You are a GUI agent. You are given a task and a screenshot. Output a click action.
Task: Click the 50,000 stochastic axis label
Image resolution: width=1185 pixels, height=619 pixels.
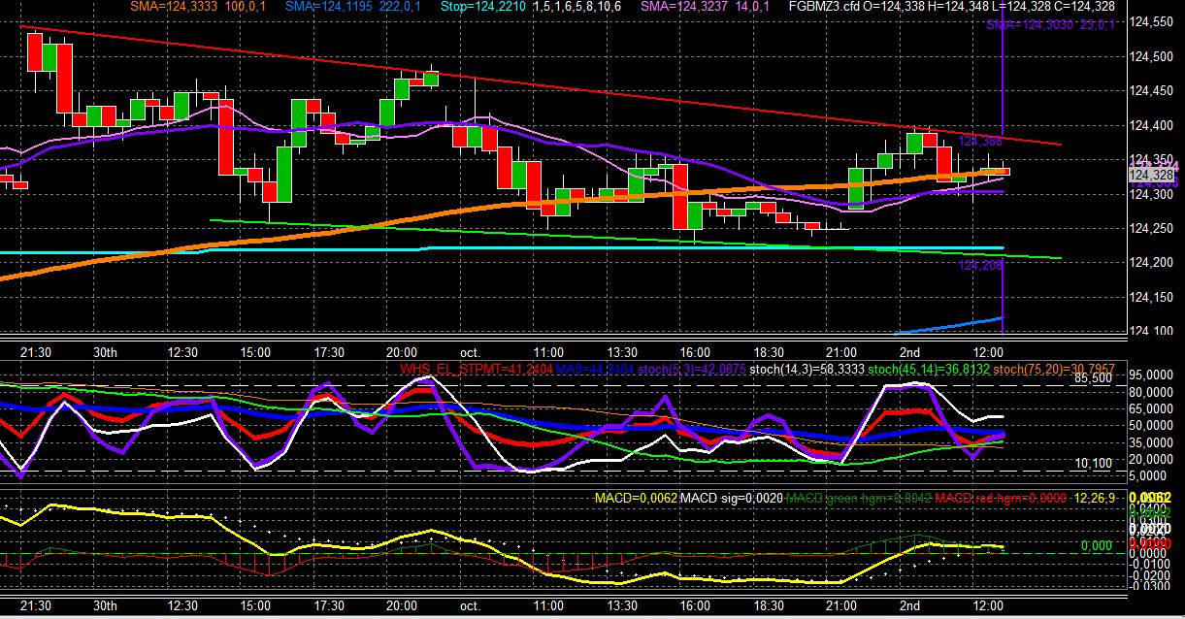[x=1153, y=425]
